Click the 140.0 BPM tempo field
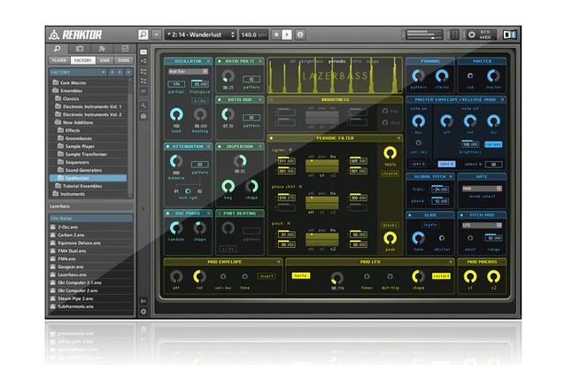The height and width of the screenshot is (365, 565). (x=253, y=35)
